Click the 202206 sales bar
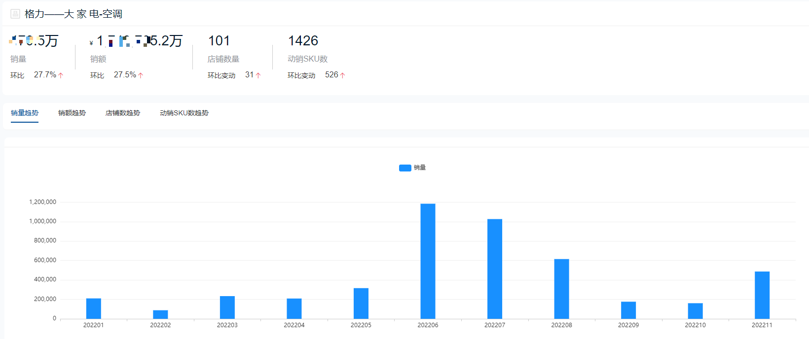Screen dimensions: 809x339 point(428,261)
